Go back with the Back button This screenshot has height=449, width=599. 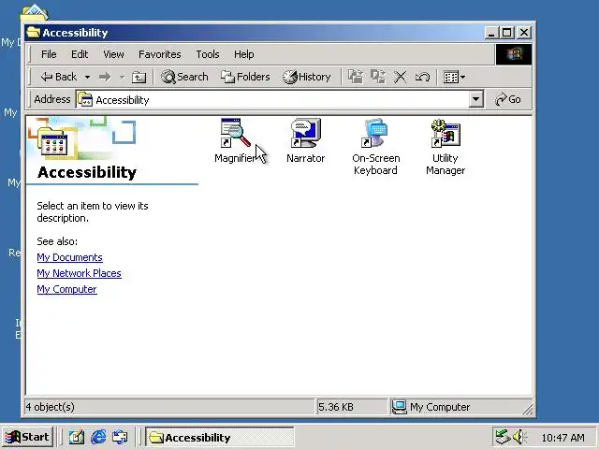pos(58,77)
